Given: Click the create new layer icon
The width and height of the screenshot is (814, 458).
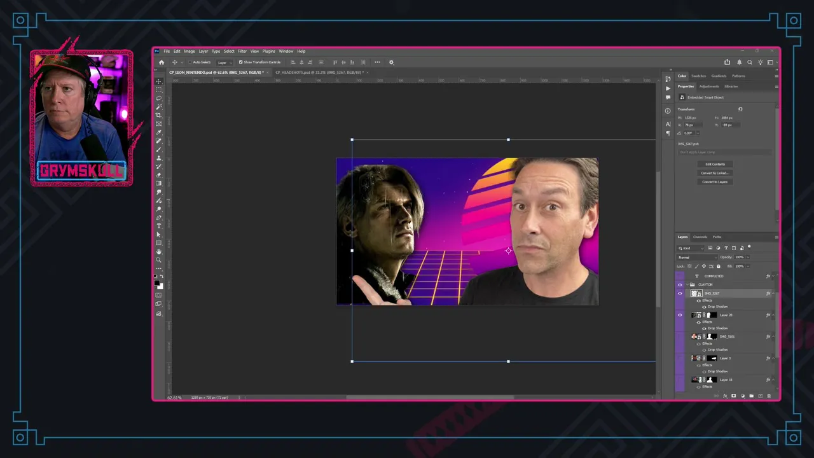Looking at the screenshot, I should click(x=760, y=396).
